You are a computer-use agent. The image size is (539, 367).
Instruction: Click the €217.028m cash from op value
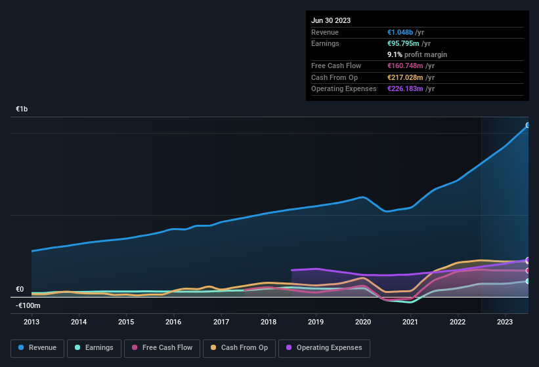405,77
